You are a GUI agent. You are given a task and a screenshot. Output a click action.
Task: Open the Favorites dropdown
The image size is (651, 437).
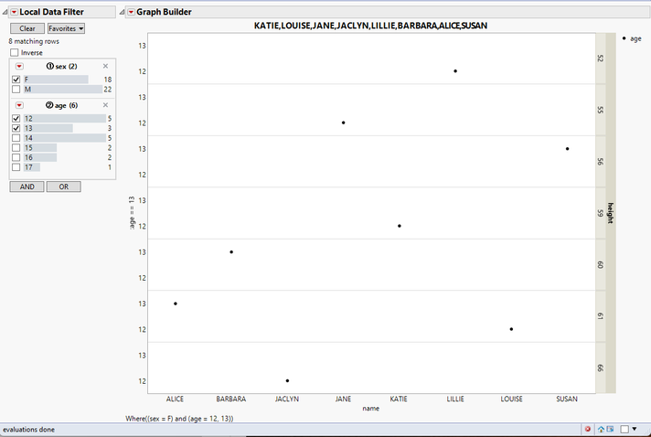[67, 28]
